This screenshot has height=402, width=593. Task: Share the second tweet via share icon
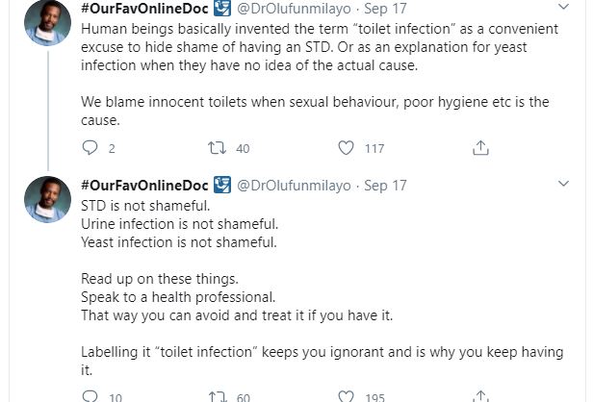tap(481, 396)
